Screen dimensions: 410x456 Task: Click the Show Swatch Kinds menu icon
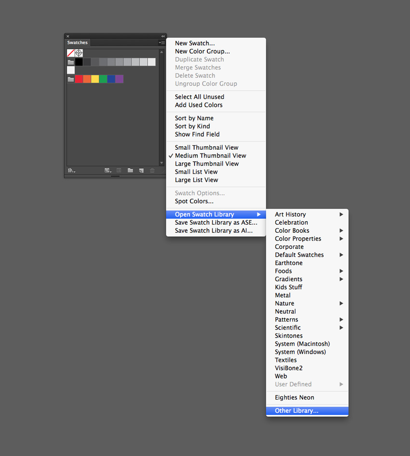(108, 171)
